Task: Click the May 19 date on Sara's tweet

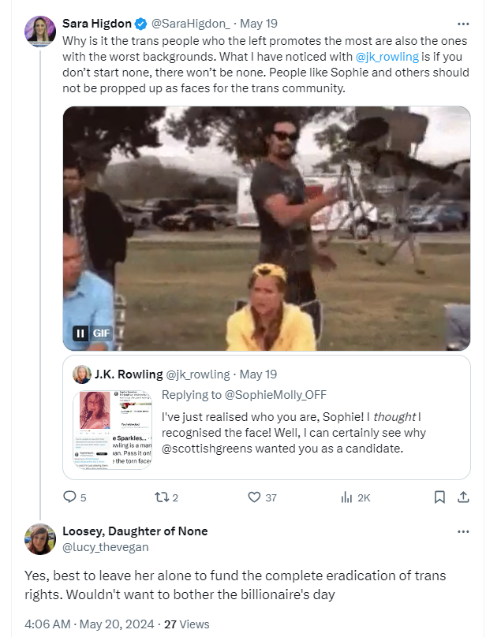Action: (x=259, y=24)
